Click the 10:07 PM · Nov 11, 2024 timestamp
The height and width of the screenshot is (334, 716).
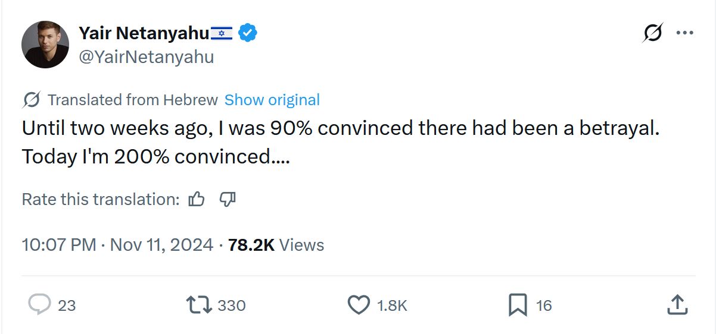point(117,245)
